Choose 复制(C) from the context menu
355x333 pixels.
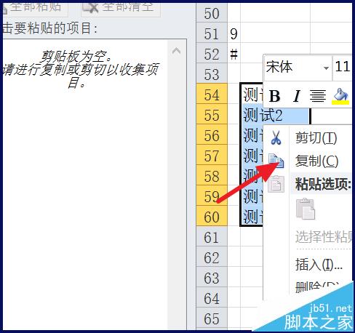tap(316, 161)
